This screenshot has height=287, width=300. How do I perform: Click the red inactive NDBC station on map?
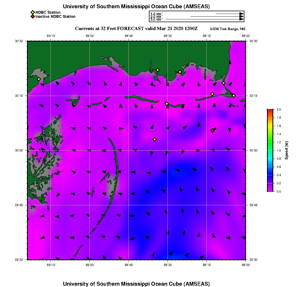212,131
